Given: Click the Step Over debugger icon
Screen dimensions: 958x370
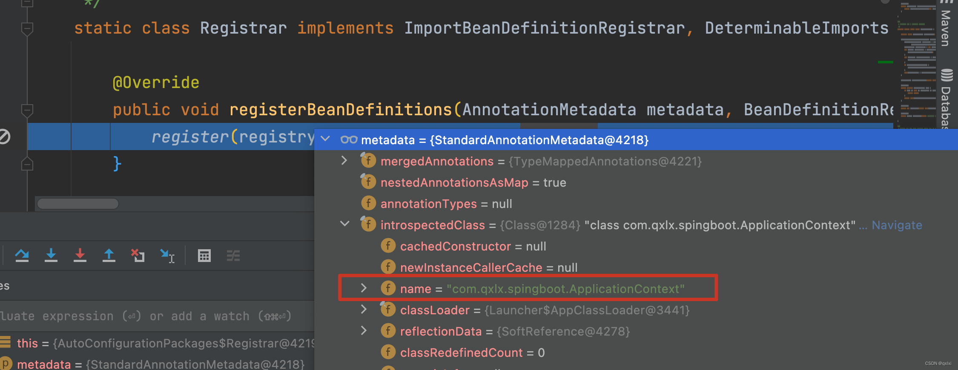Looking at the screenshot, I should point(22,256).
